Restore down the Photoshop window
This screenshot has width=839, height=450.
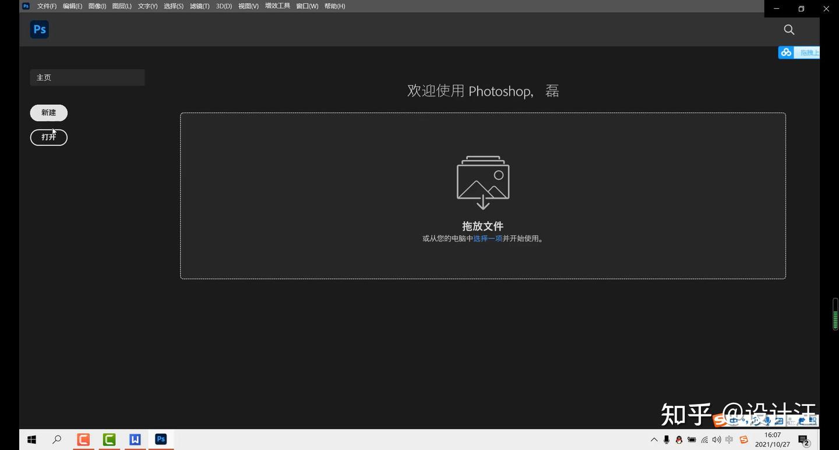click(801, 9)
